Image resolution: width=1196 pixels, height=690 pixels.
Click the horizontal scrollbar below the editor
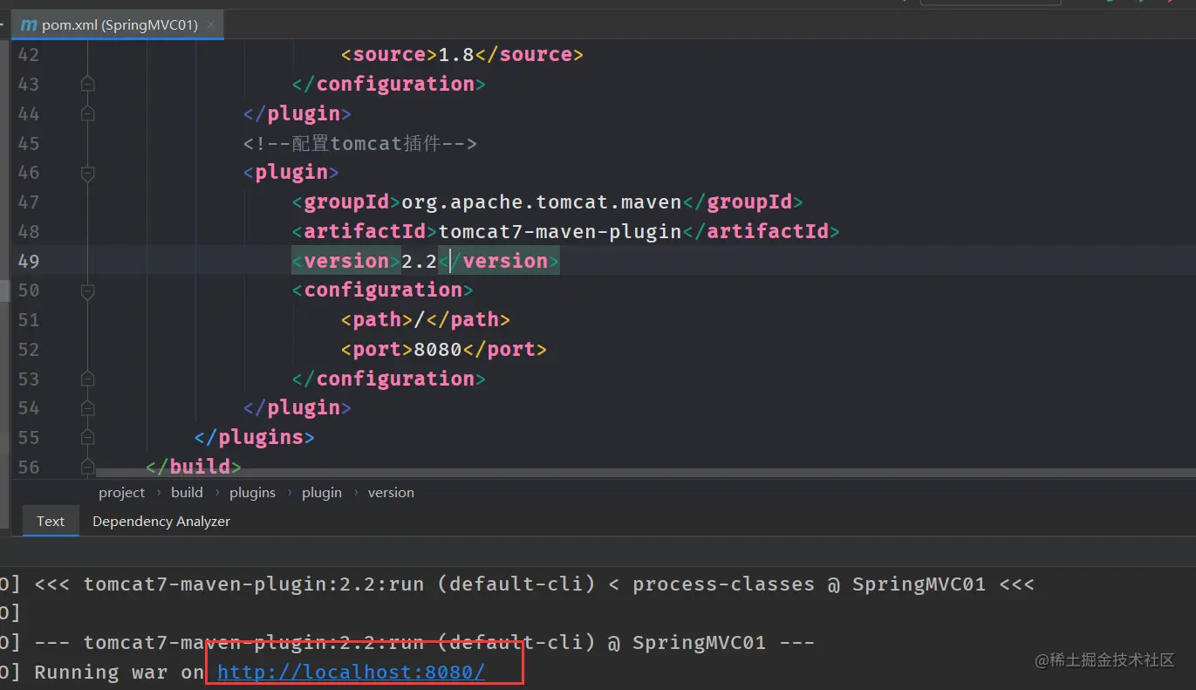pyautogui.click(x=646, y=473)
